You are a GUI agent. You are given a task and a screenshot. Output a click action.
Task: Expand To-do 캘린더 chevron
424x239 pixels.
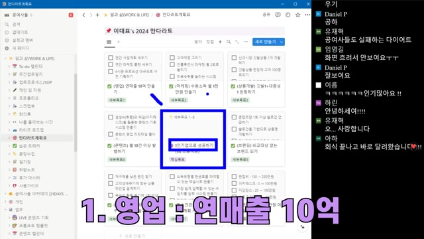(x=9, y=66)
